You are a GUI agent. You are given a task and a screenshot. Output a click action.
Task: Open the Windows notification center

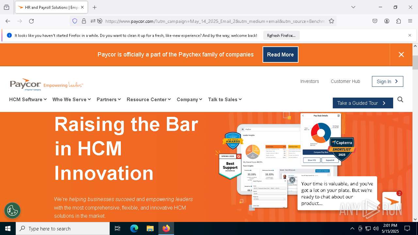407,228
